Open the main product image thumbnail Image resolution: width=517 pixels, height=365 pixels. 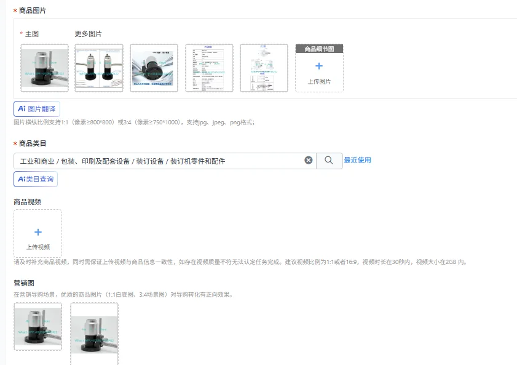coord(44,68)
